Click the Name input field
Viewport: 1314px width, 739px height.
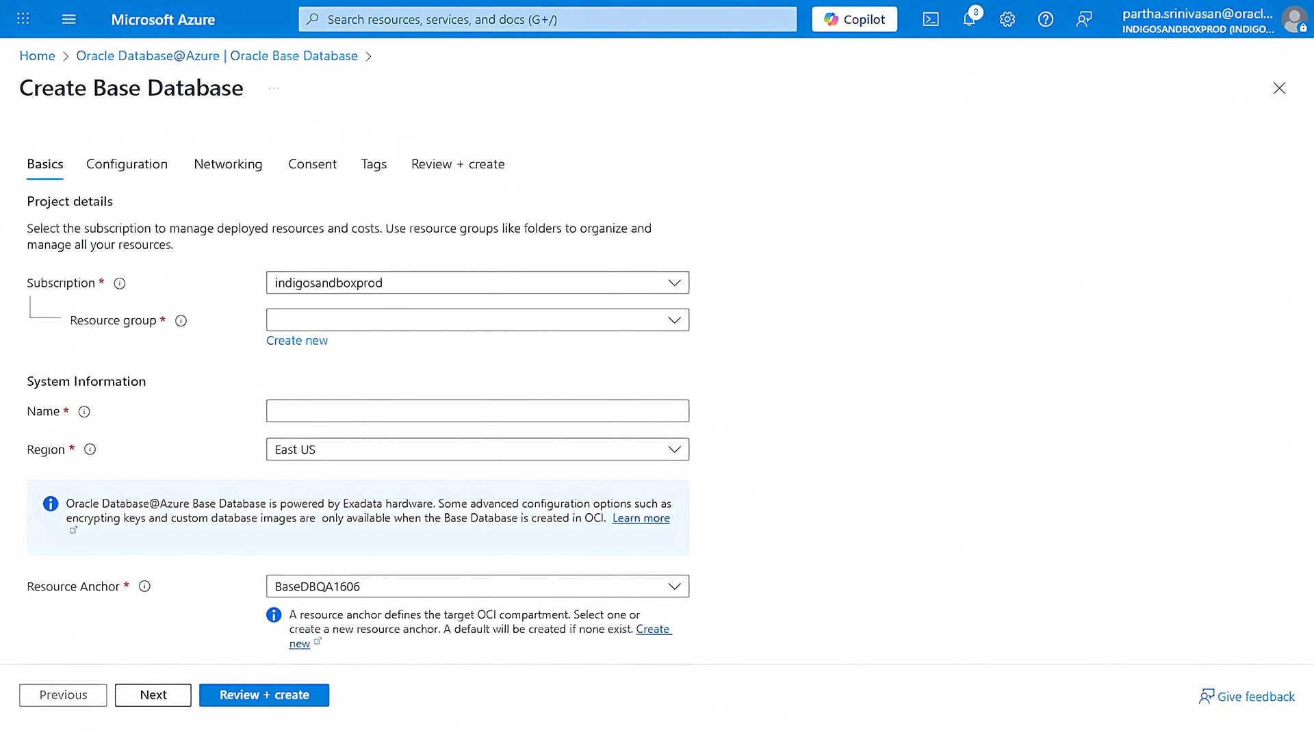(477, 411)
